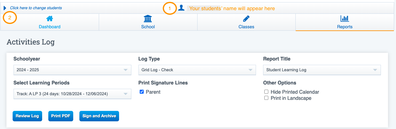This screenshot has height=129, width=396.
Task: Check the Print in Landscape box
Action: click(x=266, y=98)
